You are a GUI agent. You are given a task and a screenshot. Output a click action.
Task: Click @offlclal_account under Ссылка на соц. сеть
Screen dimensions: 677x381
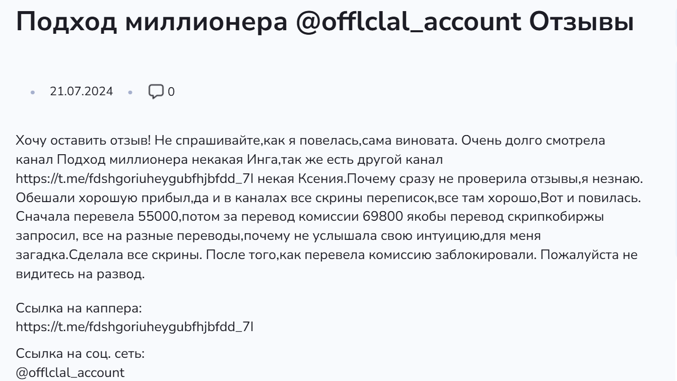[x=70, y=373]
